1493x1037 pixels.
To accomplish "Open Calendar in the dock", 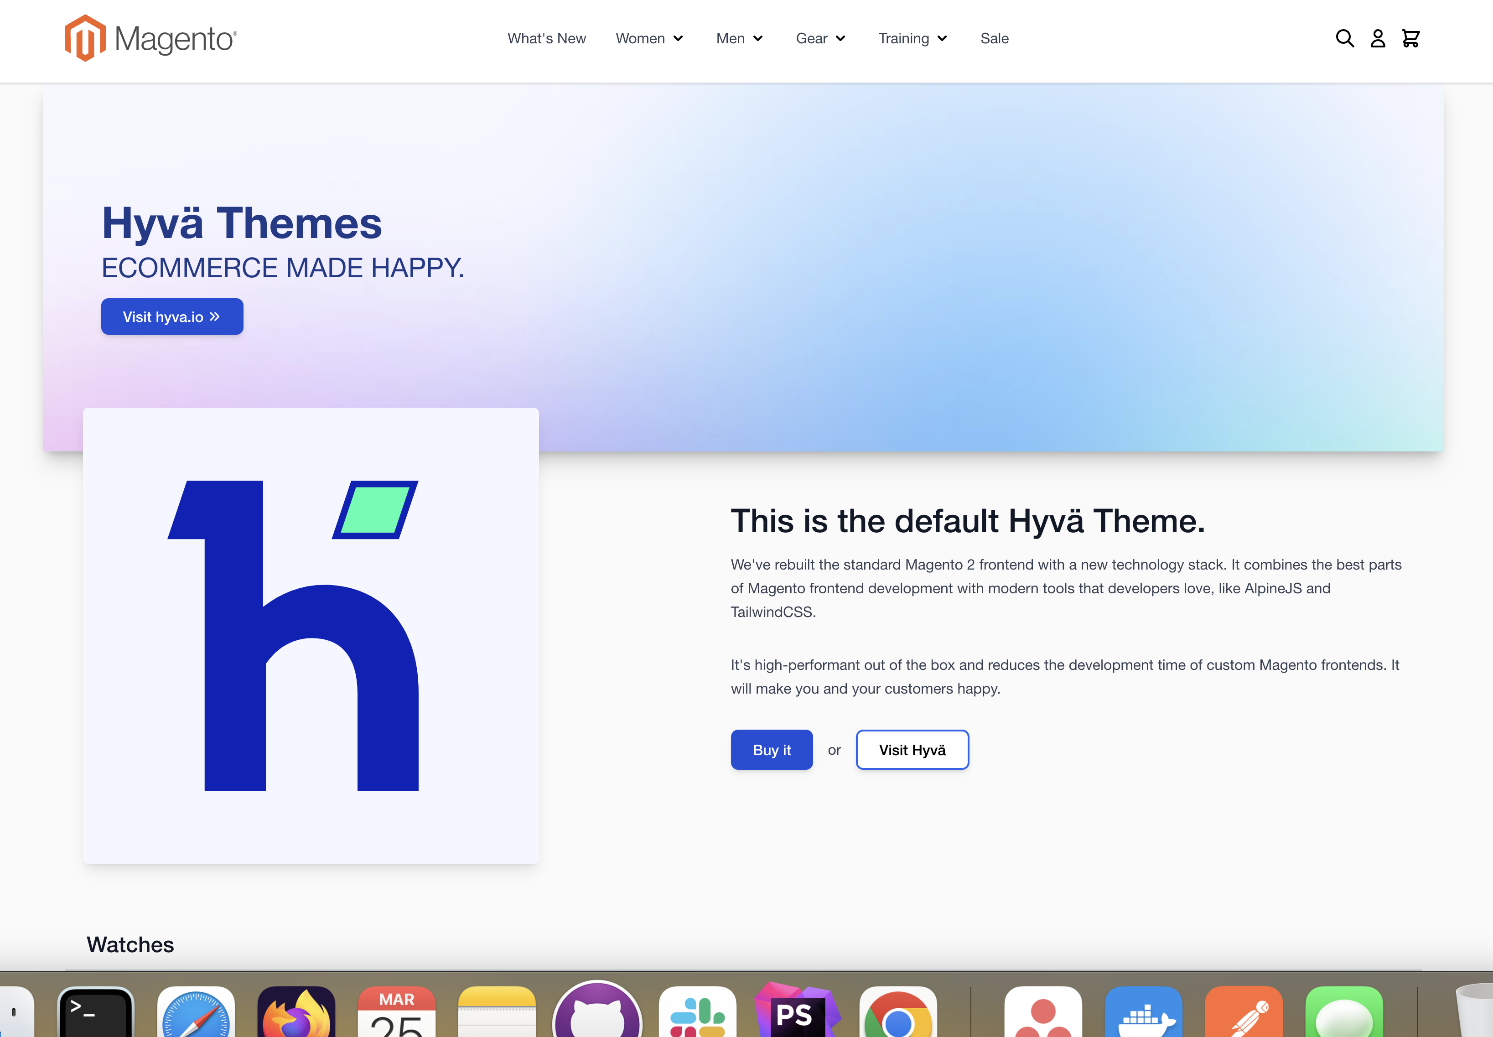I will tap(397, 1011).
